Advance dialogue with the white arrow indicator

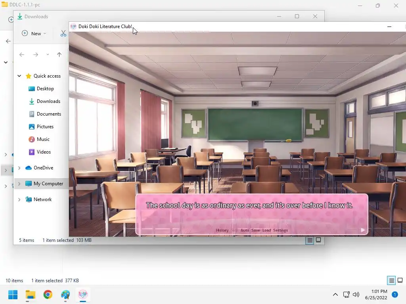pos(363,230)
